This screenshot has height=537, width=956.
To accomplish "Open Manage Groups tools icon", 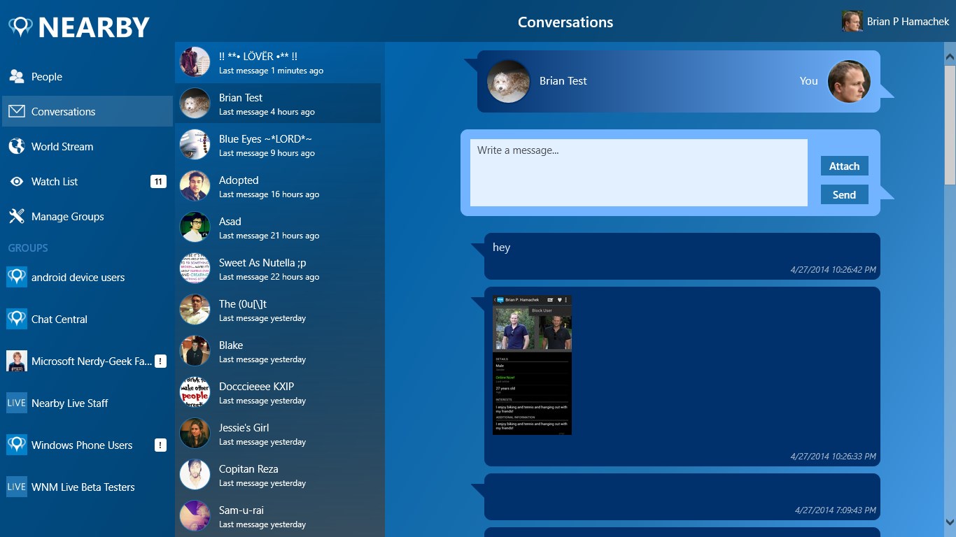I will pos(17,217).
